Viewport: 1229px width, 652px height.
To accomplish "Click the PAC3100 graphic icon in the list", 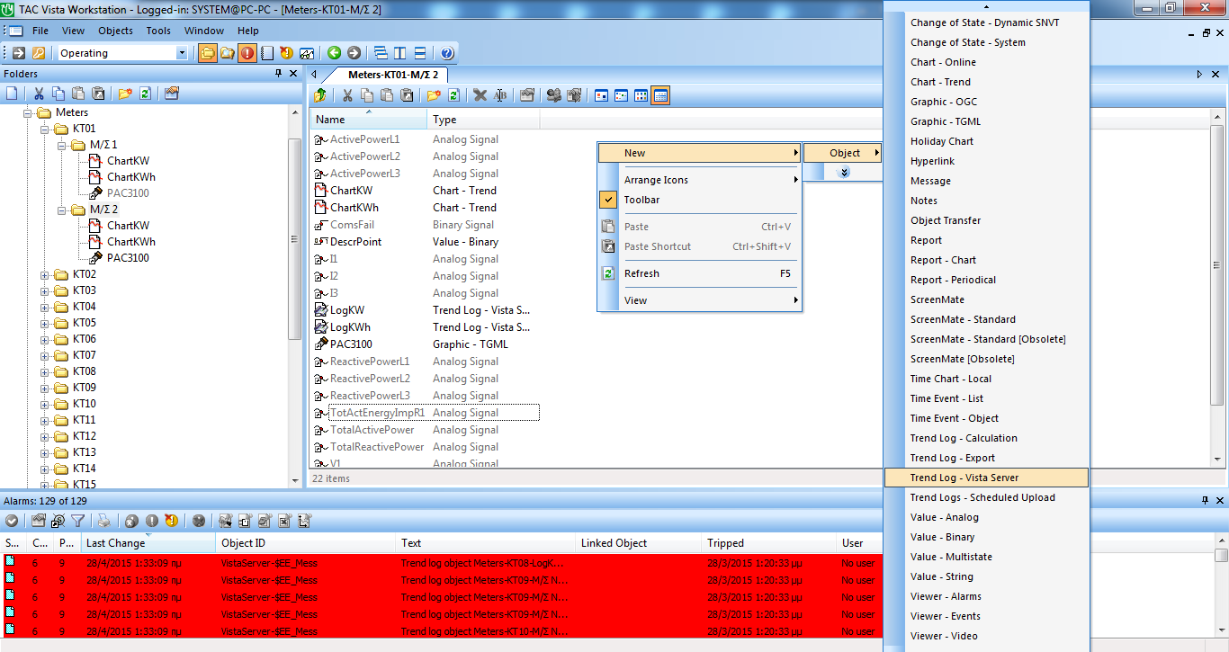I will pyautogui.click(x=321, y=344).
